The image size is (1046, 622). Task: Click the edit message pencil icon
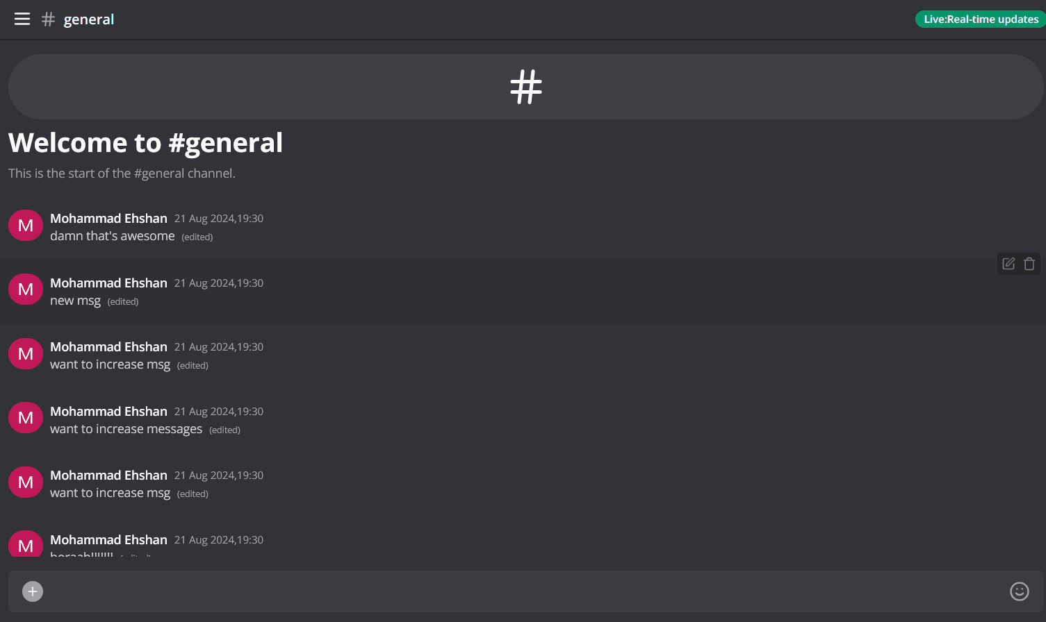[x=1008, y=264]
